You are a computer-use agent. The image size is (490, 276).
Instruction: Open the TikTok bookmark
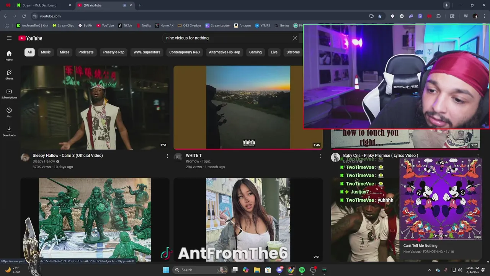(125, 26)
